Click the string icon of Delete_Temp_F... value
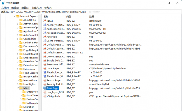The height and width of the screenshot is (111, 182). click(x=45, y=56)
